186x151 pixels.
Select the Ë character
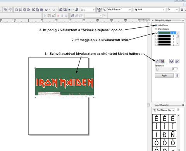172,118
